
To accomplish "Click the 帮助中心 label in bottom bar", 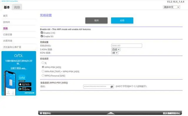I will click(x=47, y=113).
